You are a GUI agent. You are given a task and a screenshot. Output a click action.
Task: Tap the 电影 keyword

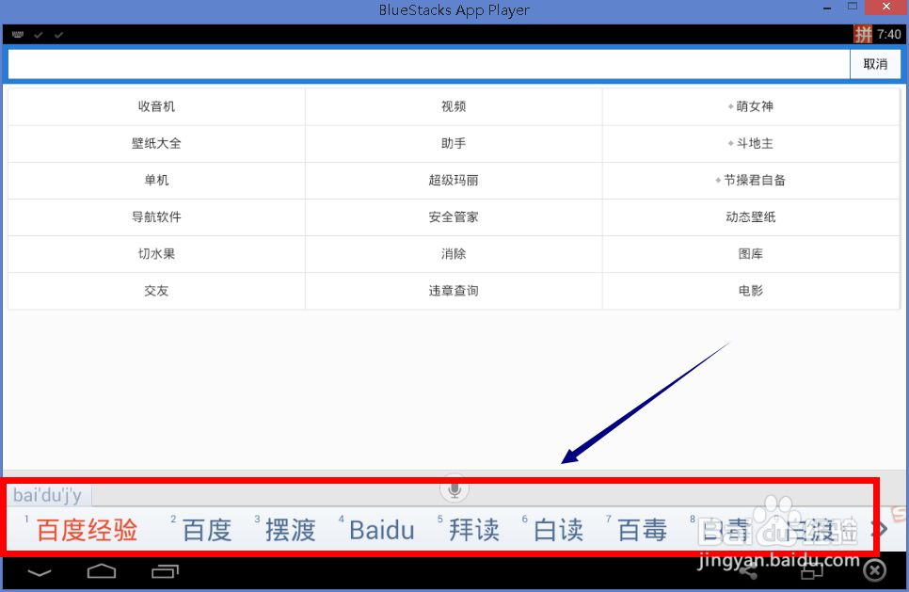(751, 291)
